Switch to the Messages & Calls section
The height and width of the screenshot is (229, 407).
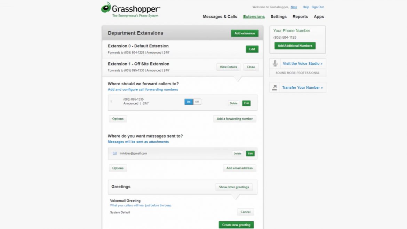coord(220,16)
